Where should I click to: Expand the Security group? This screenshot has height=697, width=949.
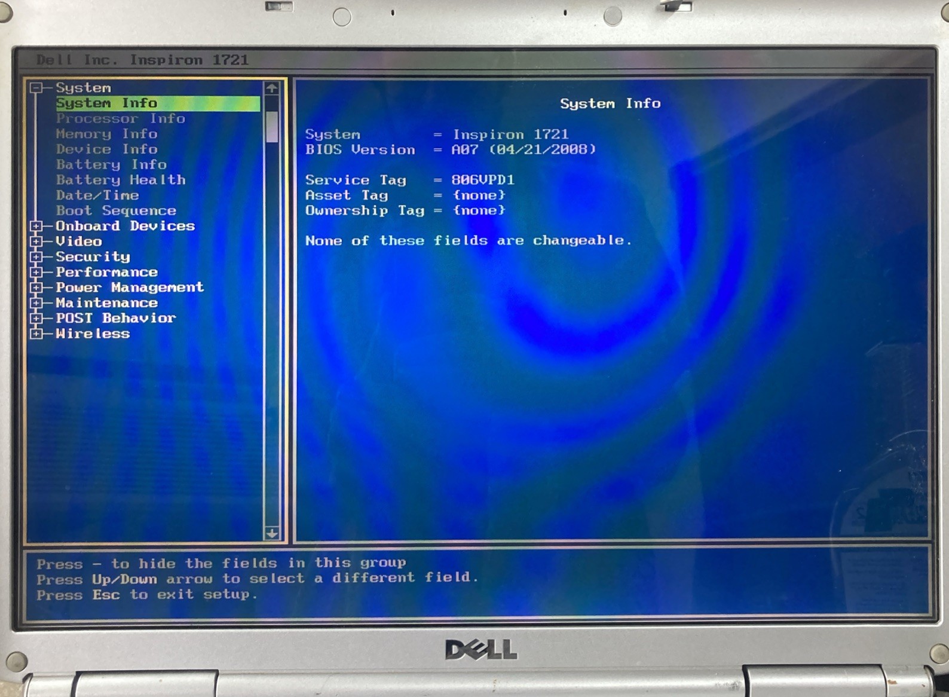pyautogui.click(x=36, y=257)
